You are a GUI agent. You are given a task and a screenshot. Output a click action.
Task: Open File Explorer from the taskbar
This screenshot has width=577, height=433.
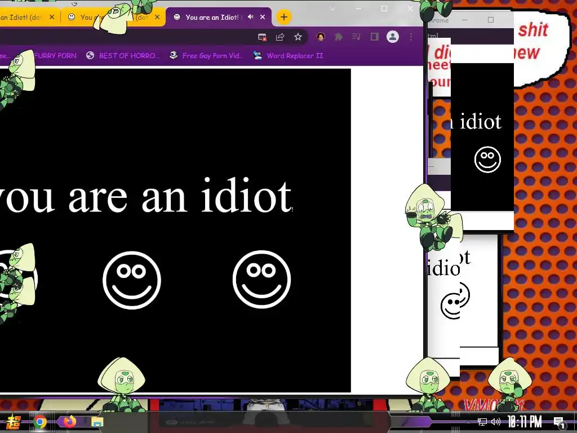(97, 422)
